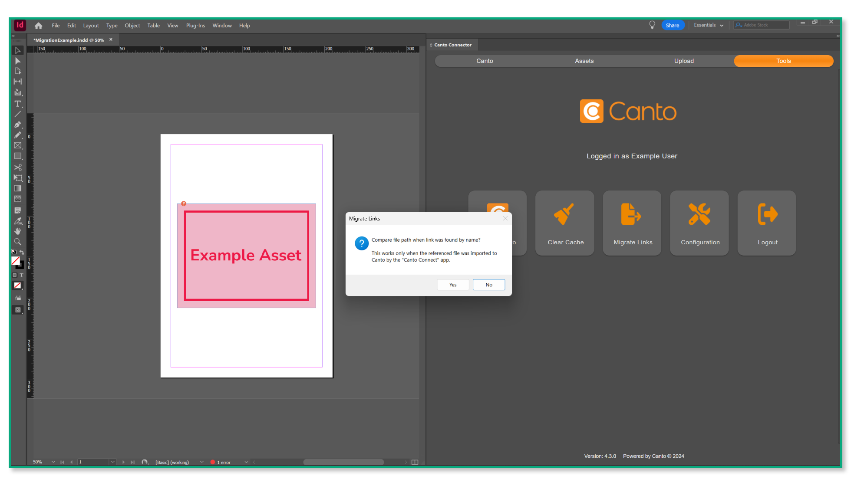Click the fill color swatch
Viewport: 851px width, 486px height.
coord(16,261)
